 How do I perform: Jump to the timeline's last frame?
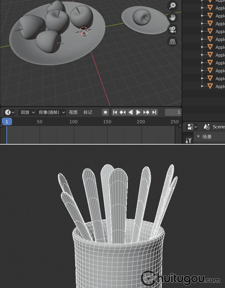point(154,112)
